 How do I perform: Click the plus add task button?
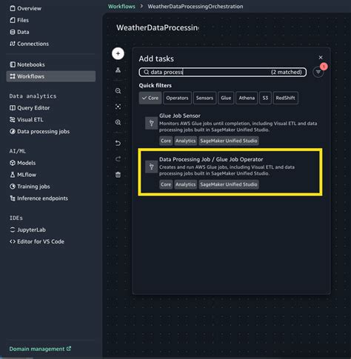(x=118, y=53)
